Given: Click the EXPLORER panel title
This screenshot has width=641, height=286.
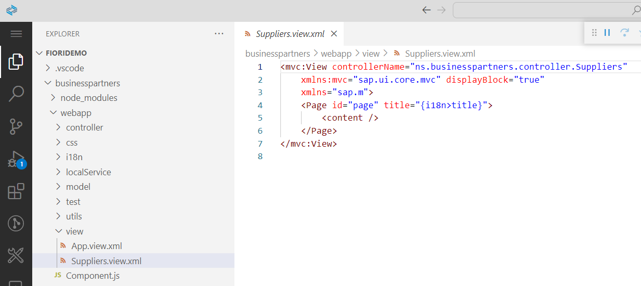Looking at the screenshot, I should point(63,34).
